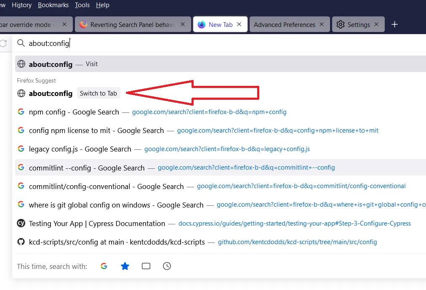The height and width of the screenshot is (290, 426).
Task: Close the Settings tab
Action: [x=377, y=24]
